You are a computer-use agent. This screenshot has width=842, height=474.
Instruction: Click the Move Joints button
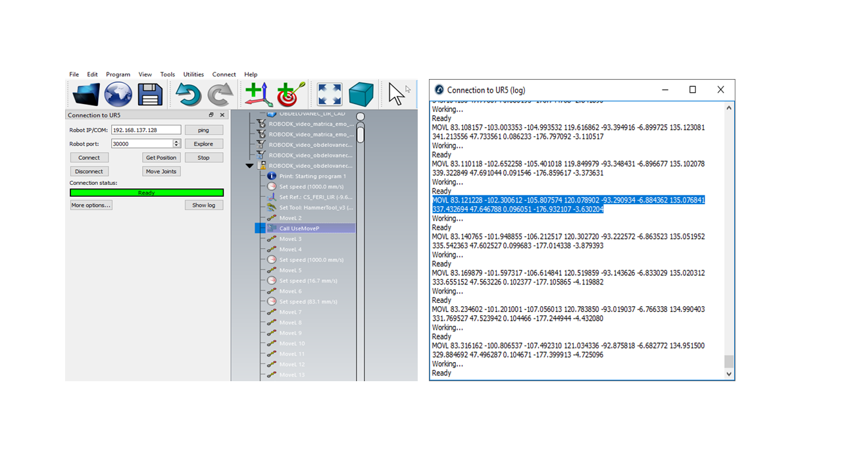161,171
